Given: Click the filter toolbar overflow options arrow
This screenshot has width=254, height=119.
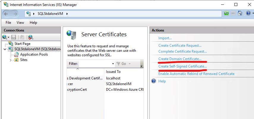Looking at the screenshot, I should (x=141, y=66).
